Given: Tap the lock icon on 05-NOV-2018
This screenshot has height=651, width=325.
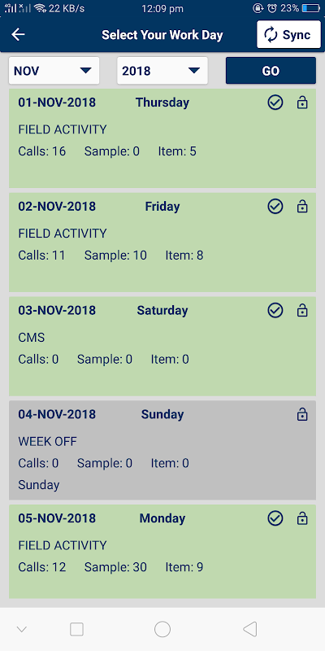Looking at the screenshot, I should [x=302, y=518].
